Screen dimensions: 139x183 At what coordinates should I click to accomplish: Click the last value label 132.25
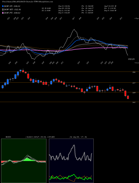(131, 59)
